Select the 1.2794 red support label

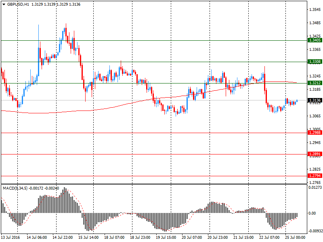point(315,175)
